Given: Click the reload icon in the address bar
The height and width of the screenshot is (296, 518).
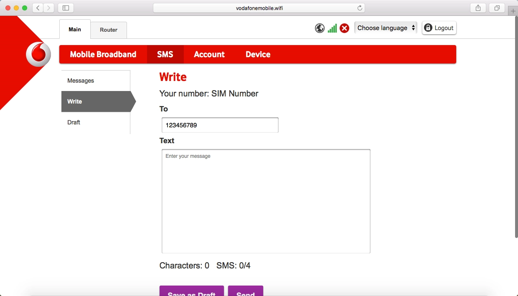Looking at the screenshot, I should click(x=359, y=8).
